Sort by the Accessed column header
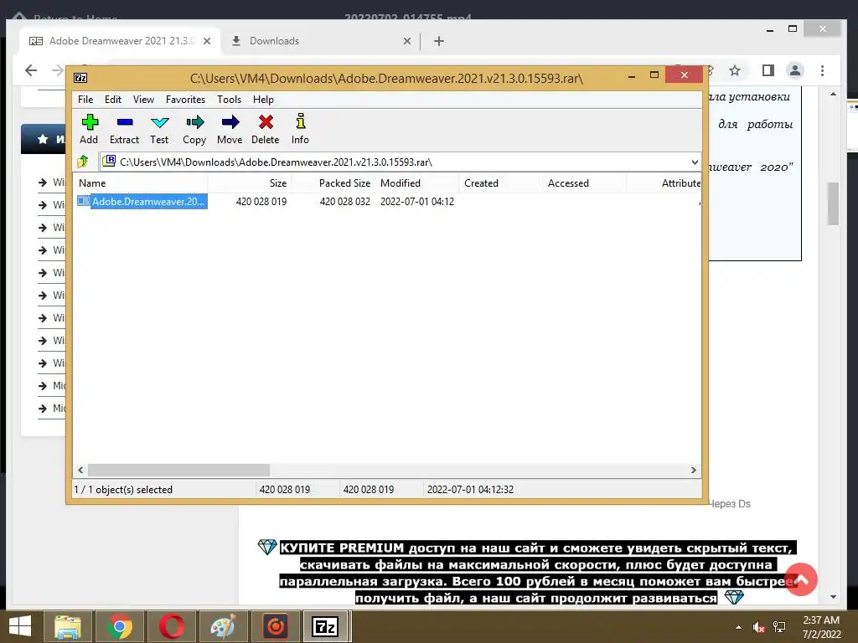The image size is (858, 643). click(585, 183)
